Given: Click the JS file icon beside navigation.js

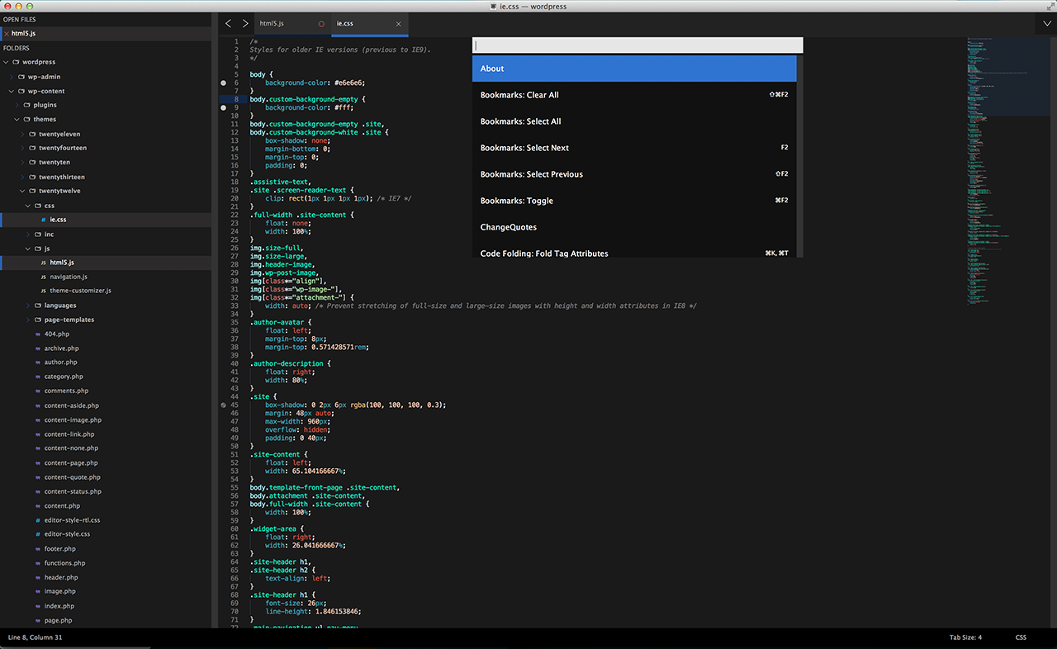Looking at the screenshot, I should 43,276.
